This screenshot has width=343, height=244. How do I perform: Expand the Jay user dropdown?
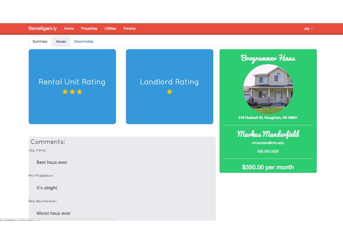(x=308, y=29)
